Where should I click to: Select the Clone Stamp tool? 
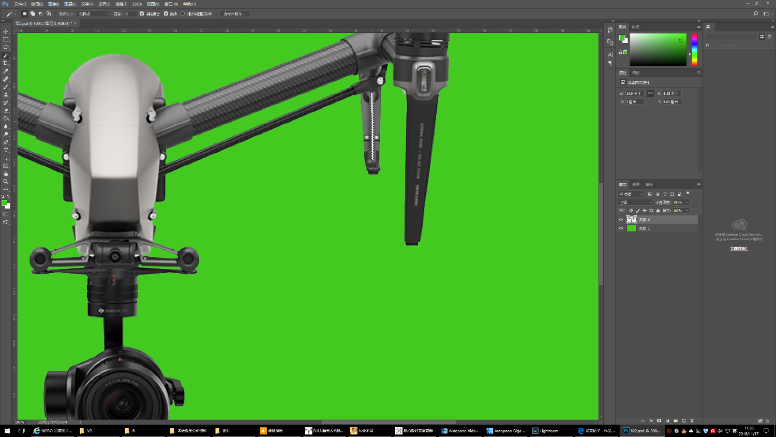6,95
